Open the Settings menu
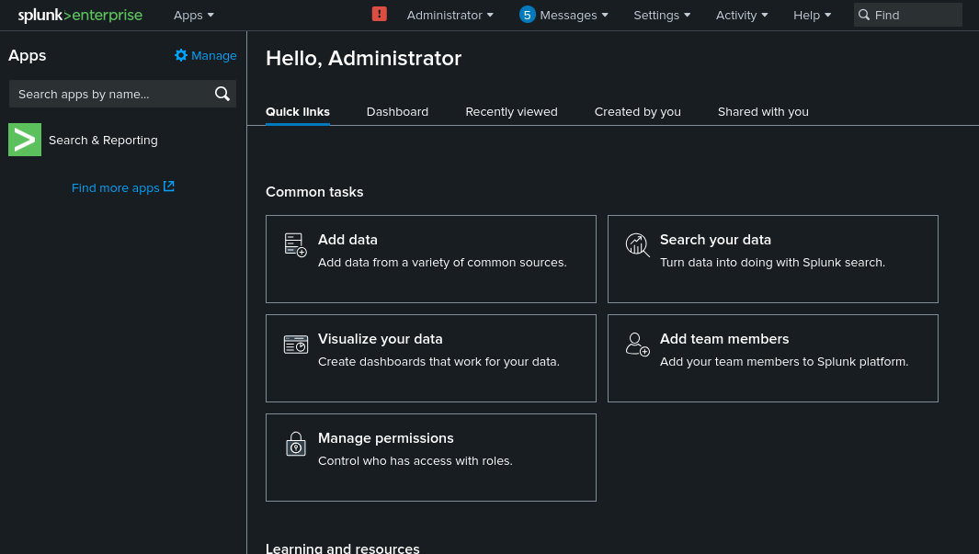 click(661, 15)
